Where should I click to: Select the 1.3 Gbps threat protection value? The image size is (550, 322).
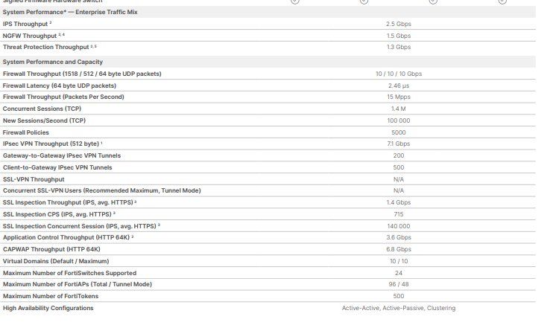[399, 47]
